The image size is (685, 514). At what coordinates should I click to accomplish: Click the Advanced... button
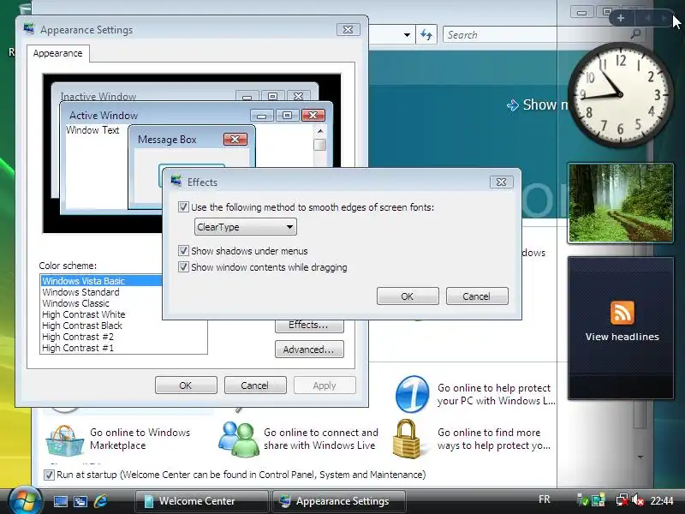309,350
